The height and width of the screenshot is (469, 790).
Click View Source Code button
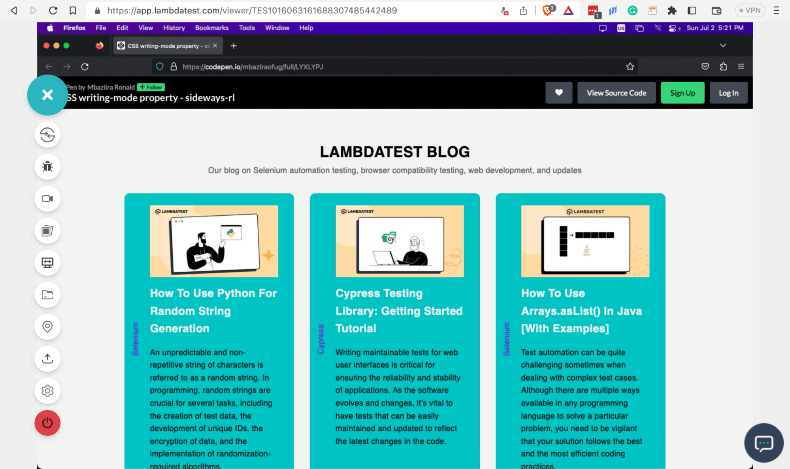(617, 93)
